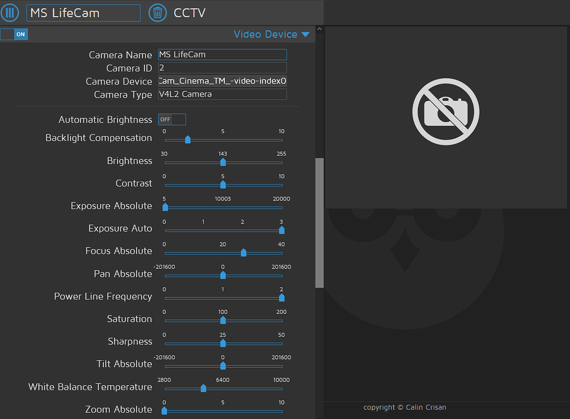Click the Sharpness slider handle
The width and height of the screenshot is (570, 419).
pyautogui.click(x=223, y=343)
